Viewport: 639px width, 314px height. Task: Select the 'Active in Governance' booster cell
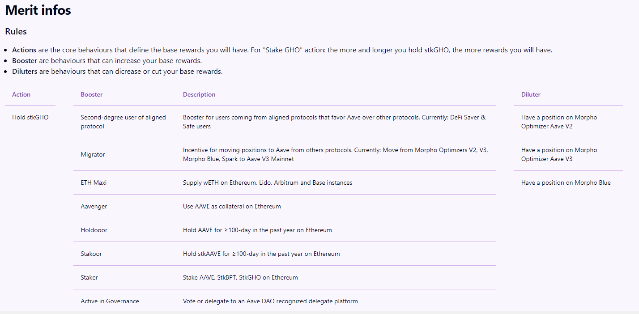click(x=110, y=301)
